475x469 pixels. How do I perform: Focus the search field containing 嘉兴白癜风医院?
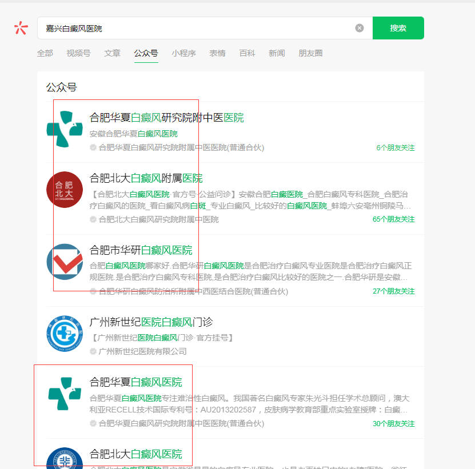205,28
